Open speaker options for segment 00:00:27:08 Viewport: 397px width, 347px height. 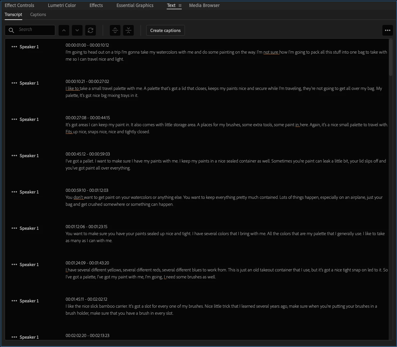click(x=14, y=119)
